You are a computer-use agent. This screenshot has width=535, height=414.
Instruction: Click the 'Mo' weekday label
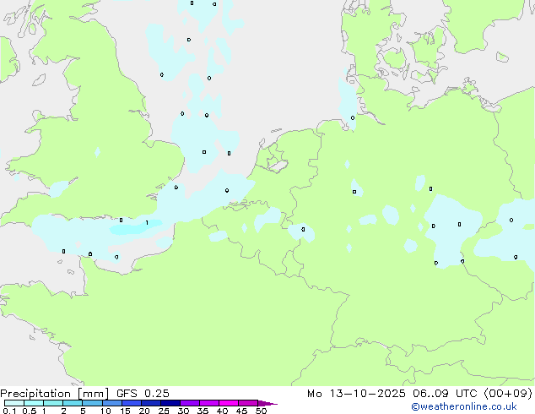click(314, 394)
